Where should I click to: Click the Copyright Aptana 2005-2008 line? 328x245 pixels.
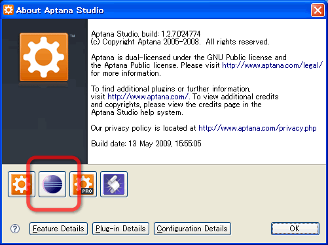[x=180, y=42]
